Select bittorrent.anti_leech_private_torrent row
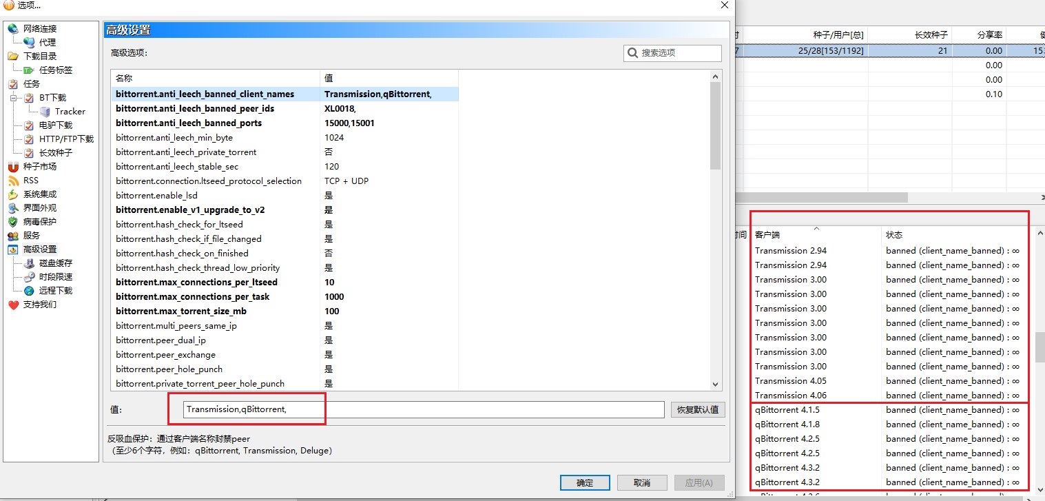The image size is (1045, 501). (284, 152)
